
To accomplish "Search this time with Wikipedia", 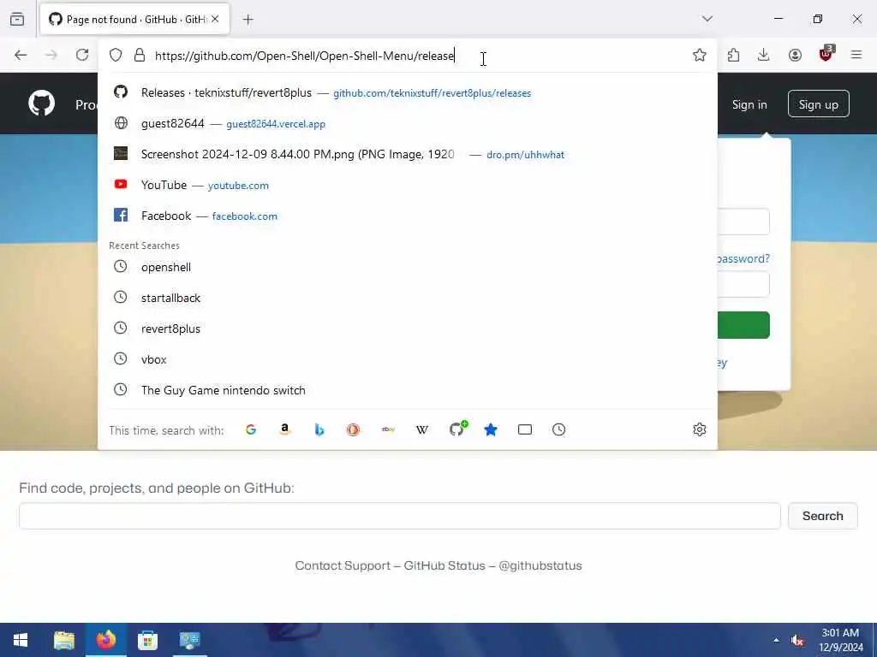I will 422,429.
